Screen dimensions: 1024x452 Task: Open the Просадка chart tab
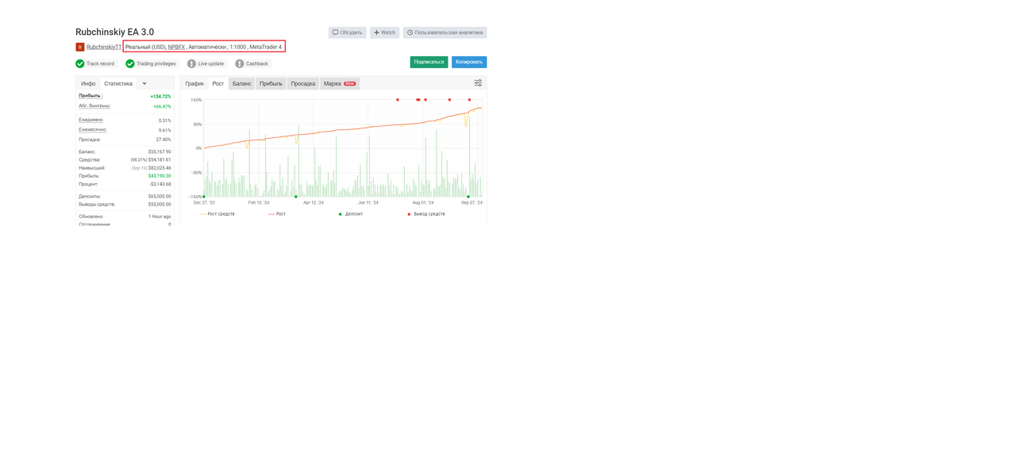[x=303, y=83]
